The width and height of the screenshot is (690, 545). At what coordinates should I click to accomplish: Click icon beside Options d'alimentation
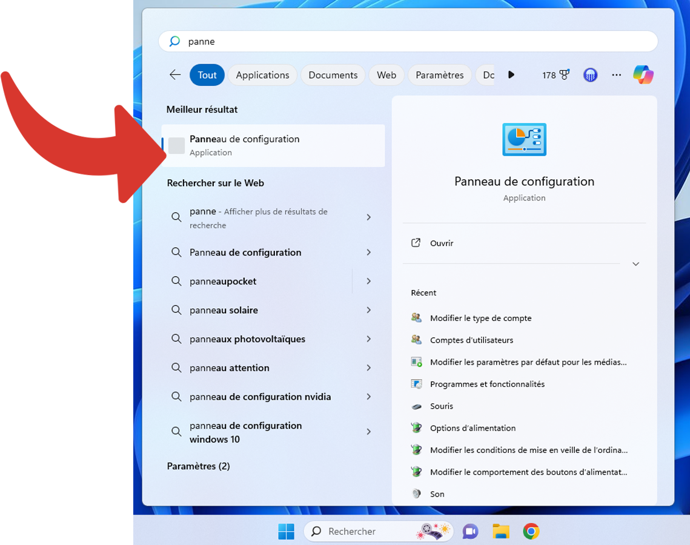tap(416, 428)
